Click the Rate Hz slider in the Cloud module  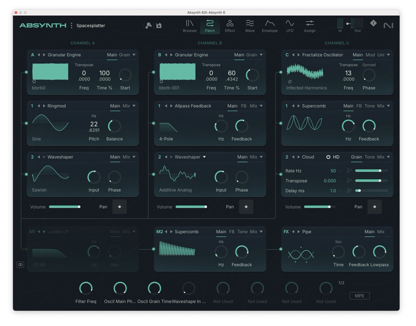click(x=371, y=171)
